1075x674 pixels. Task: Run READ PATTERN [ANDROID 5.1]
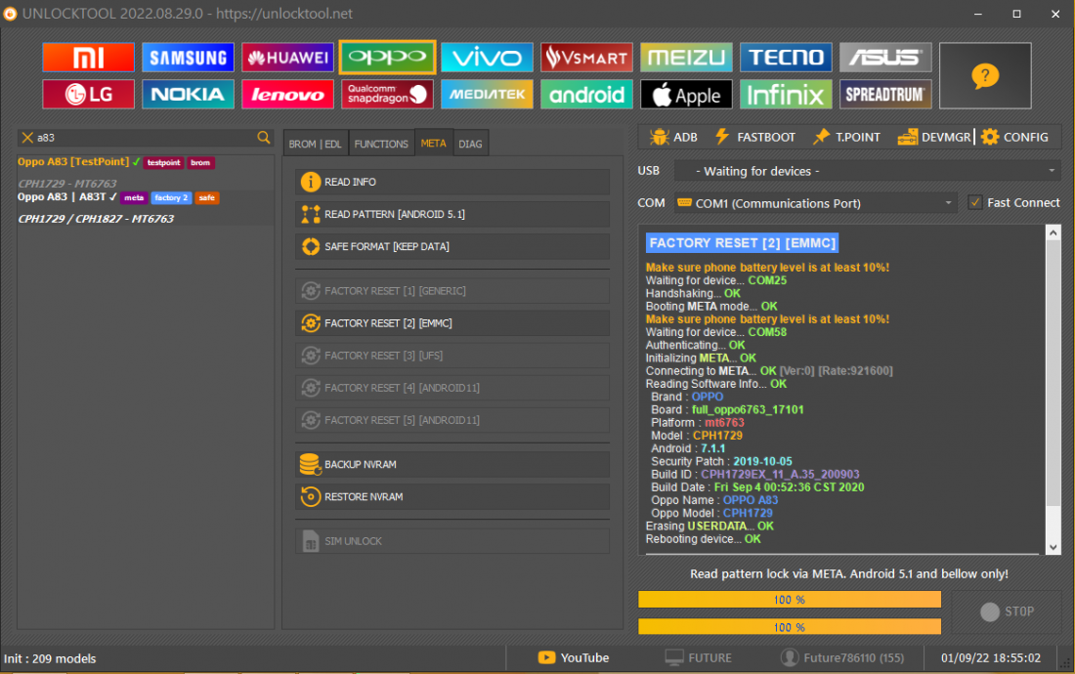452,214
